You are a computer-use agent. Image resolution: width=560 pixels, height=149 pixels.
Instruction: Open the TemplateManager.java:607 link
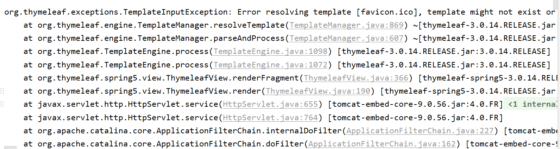click(346, 39)
